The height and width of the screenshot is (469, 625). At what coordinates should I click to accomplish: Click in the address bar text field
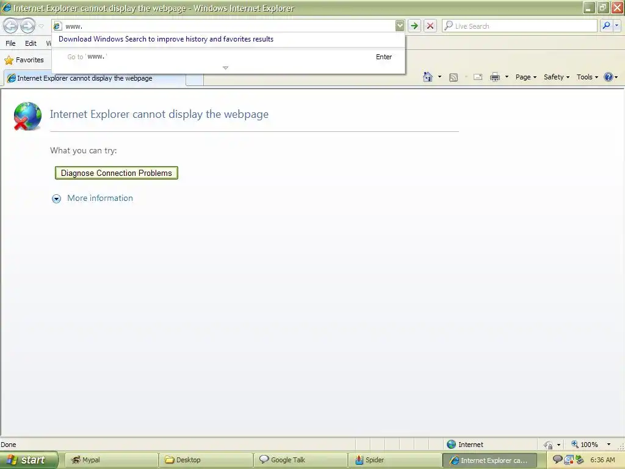pos(229,26)
